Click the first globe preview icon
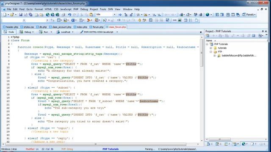The image size is (271, 152). click(47, 15)
